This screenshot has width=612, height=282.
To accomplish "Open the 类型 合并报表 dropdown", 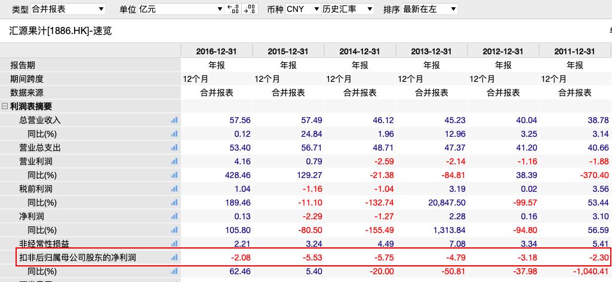I will click(68, 9).
